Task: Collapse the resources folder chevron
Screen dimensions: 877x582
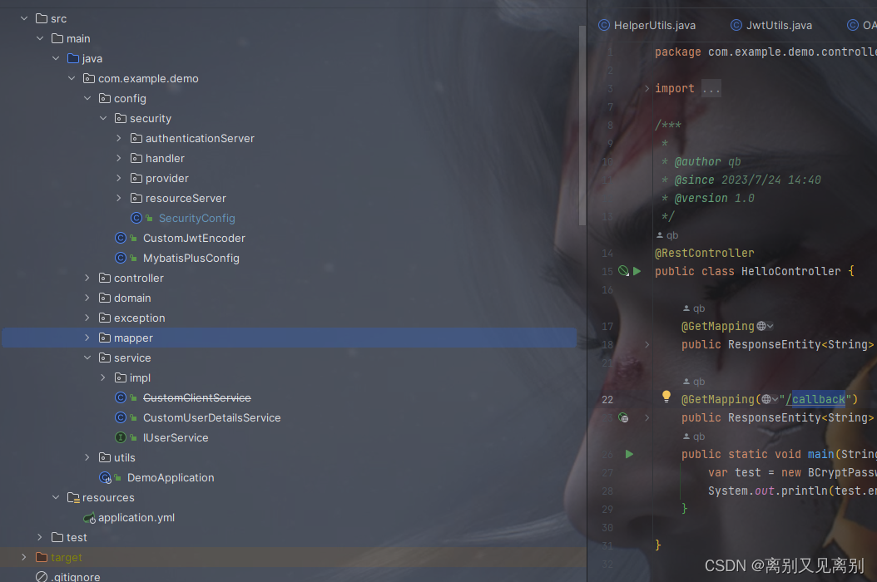Action: coord(56,497)
